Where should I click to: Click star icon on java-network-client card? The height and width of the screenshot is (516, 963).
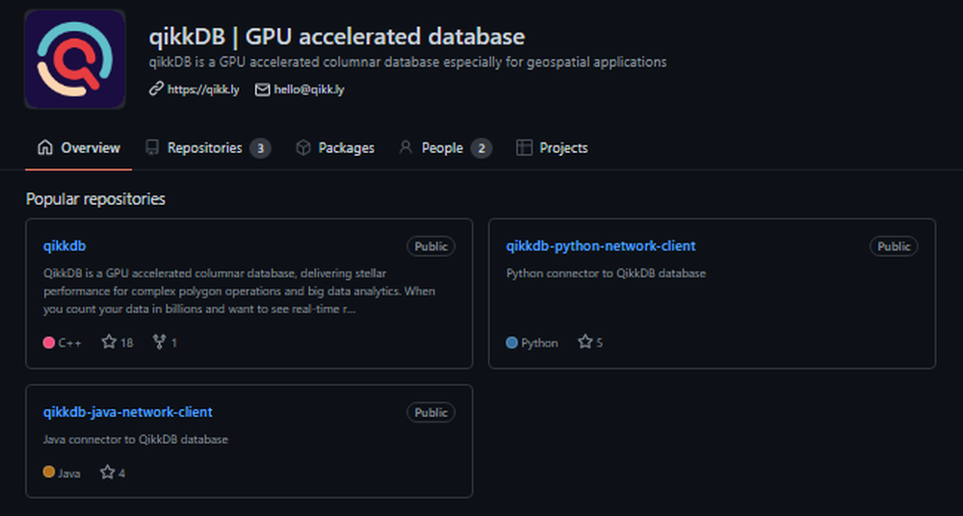point(108,473)
